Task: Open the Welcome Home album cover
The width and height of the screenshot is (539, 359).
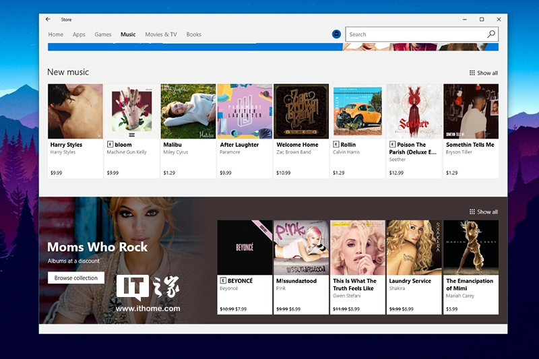Action: (301, 111)
